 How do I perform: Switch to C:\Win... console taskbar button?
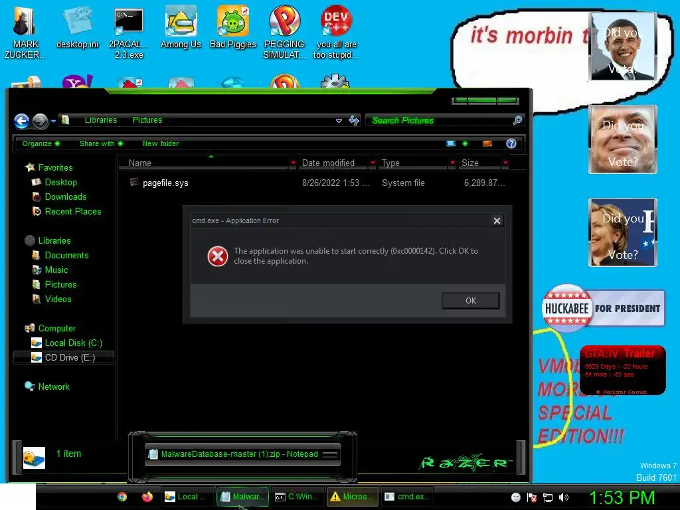click(297, 497)
